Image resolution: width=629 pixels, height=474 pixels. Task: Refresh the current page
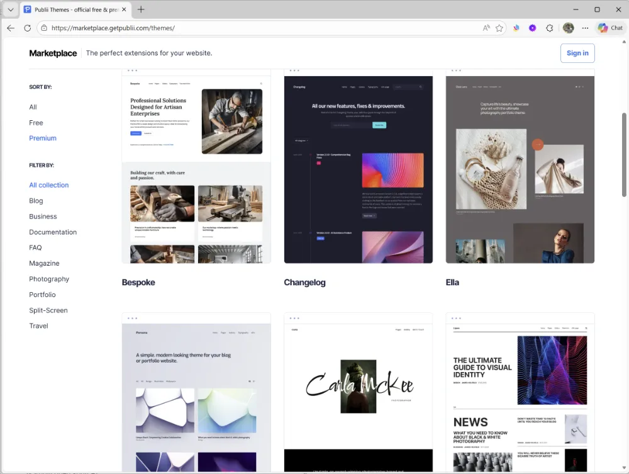click(26, 28)
